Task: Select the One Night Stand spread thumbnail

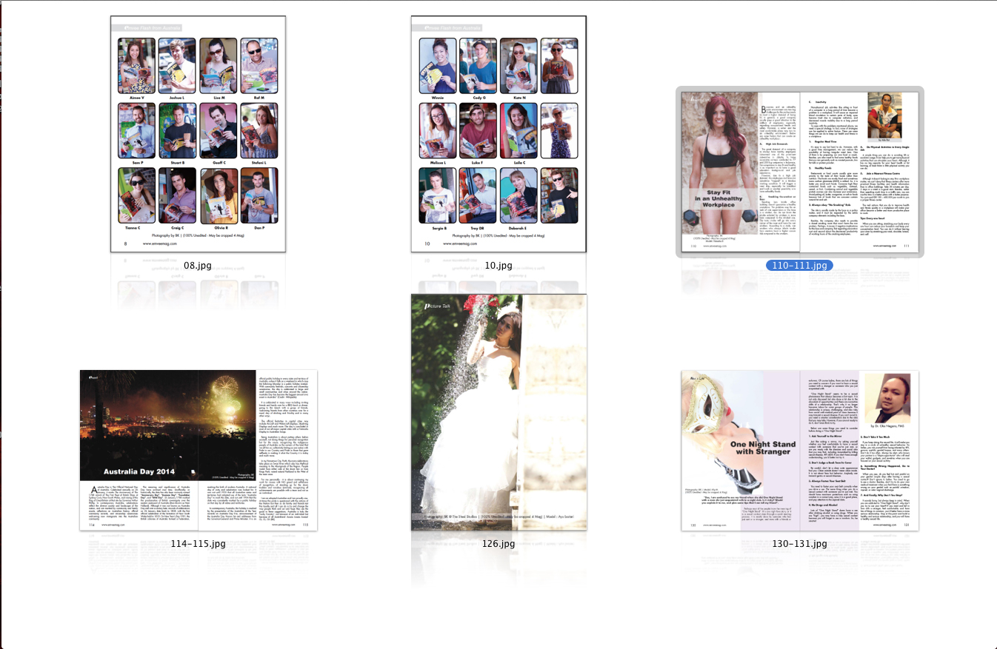Action: pyautogui.click(x=799, y=429)
